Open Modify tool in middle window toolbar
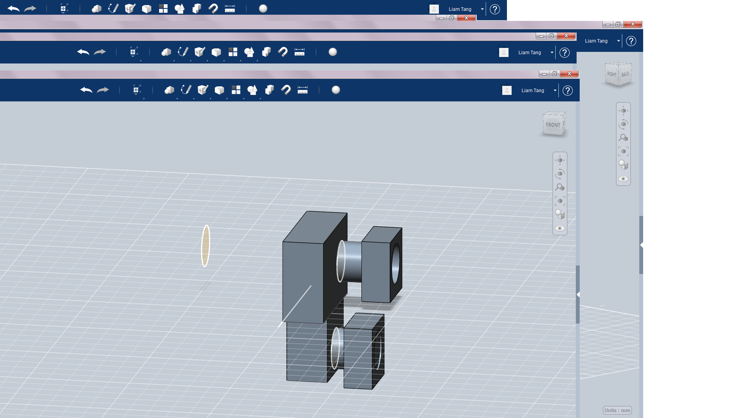Viewport: 743px width, 418px height. (x=216, y=52)
